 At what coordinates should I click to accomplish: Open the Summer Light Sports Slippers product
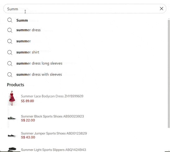(x=53, y=150)
